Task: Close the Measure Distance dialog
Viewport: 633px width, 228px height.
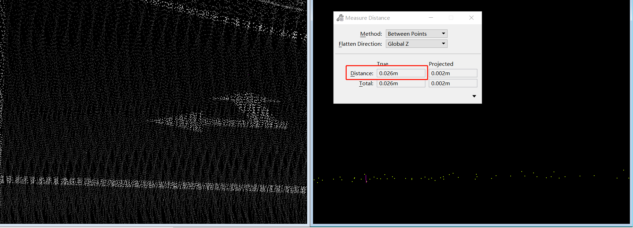Action: (x=471, y=18)
